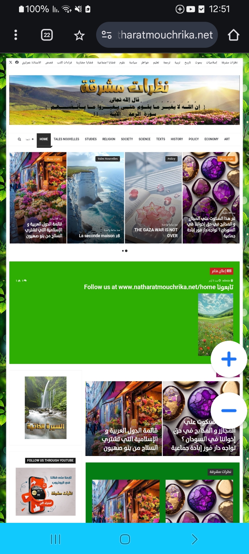This screenshot has width=249, height=554.
Task: Tap the blue plus zoom-in button
Action: pyautogui.click(x=229, y=359)
